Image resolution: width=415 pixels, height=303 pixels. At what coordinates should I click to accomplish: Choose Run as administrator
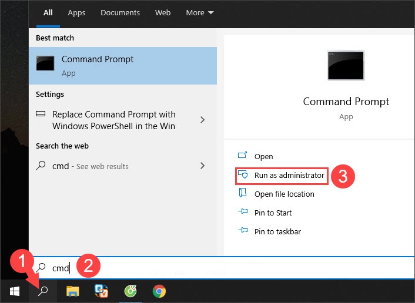(289, 175)
